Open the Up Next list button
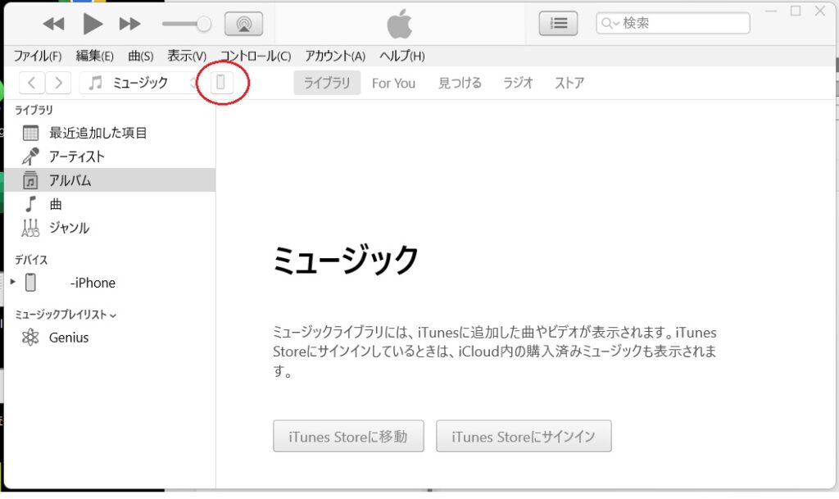This screenshot has height=499, width=839. point(558,24)
